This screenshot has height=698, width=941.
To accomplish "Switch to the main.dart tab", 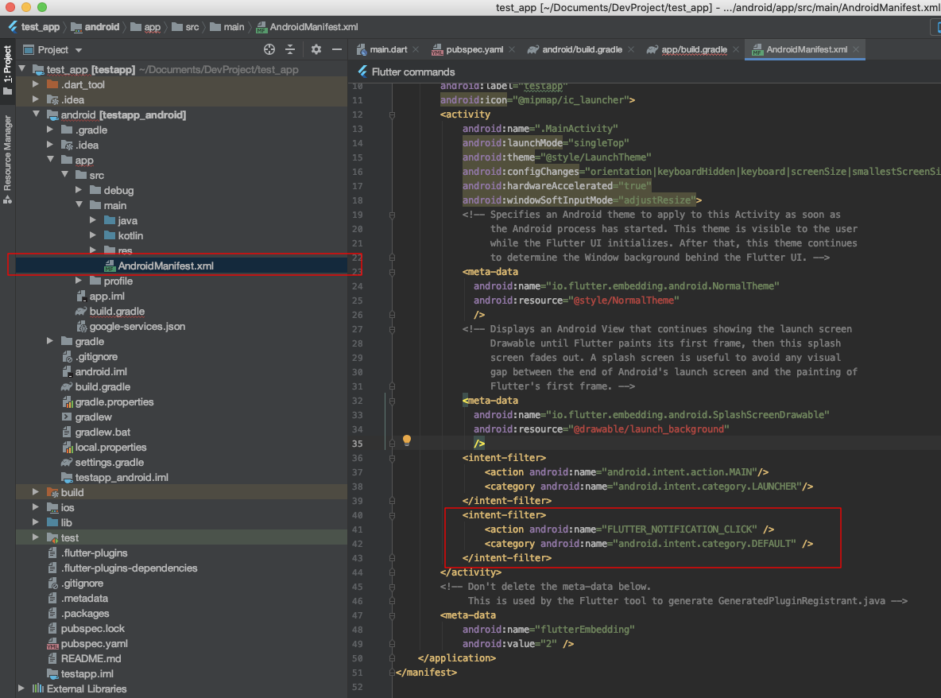I will tap(388, 50).
